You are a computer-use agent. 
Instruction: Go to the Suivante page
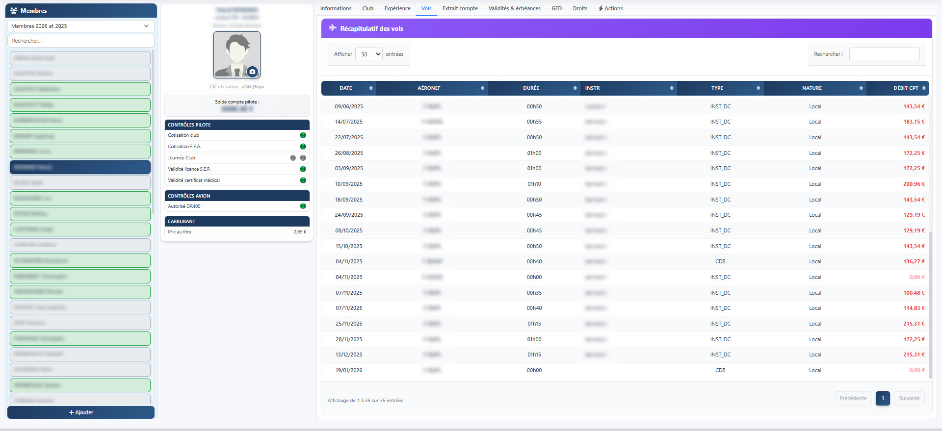click(909, 398)
